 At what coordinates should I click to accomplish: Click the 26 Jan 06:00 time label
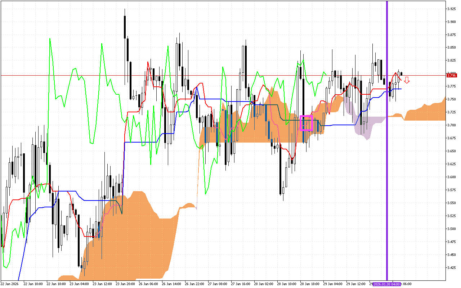(x=149, y=284)
